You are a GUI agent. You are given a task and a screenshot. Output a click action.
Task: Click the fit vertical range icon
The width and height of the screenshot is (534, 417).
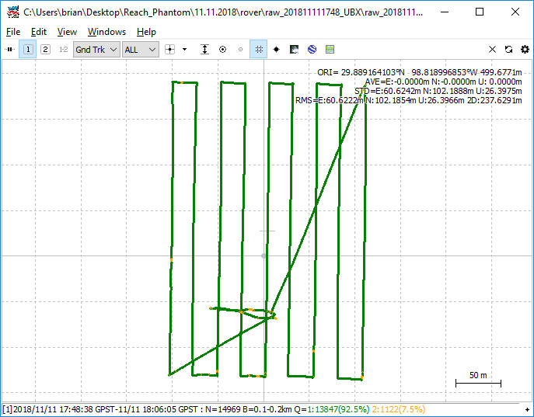tap(204, 50)
